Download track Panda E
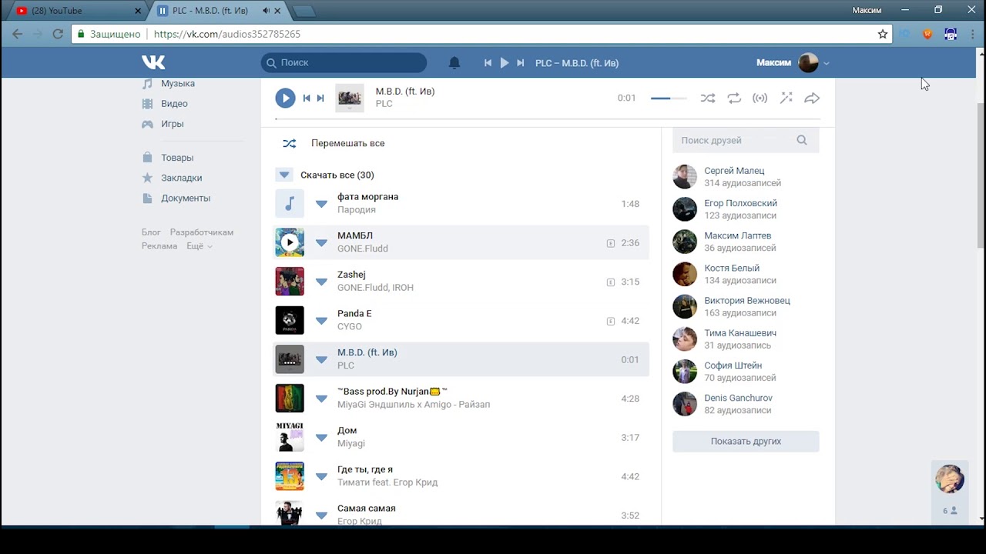Image resolution: width=986 pixels, height=554 pixels. [321, 321]
